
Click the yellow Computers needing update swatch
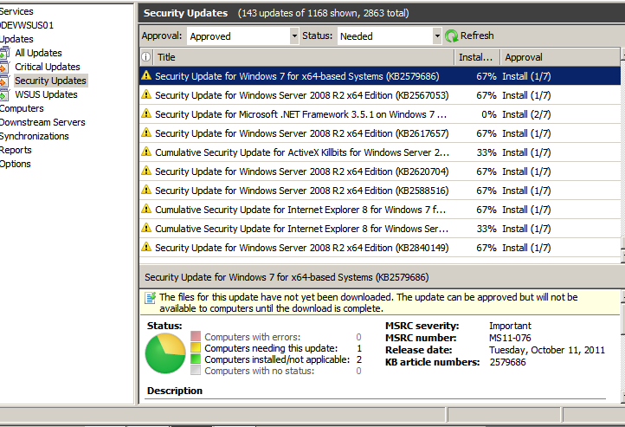point(196,347)
